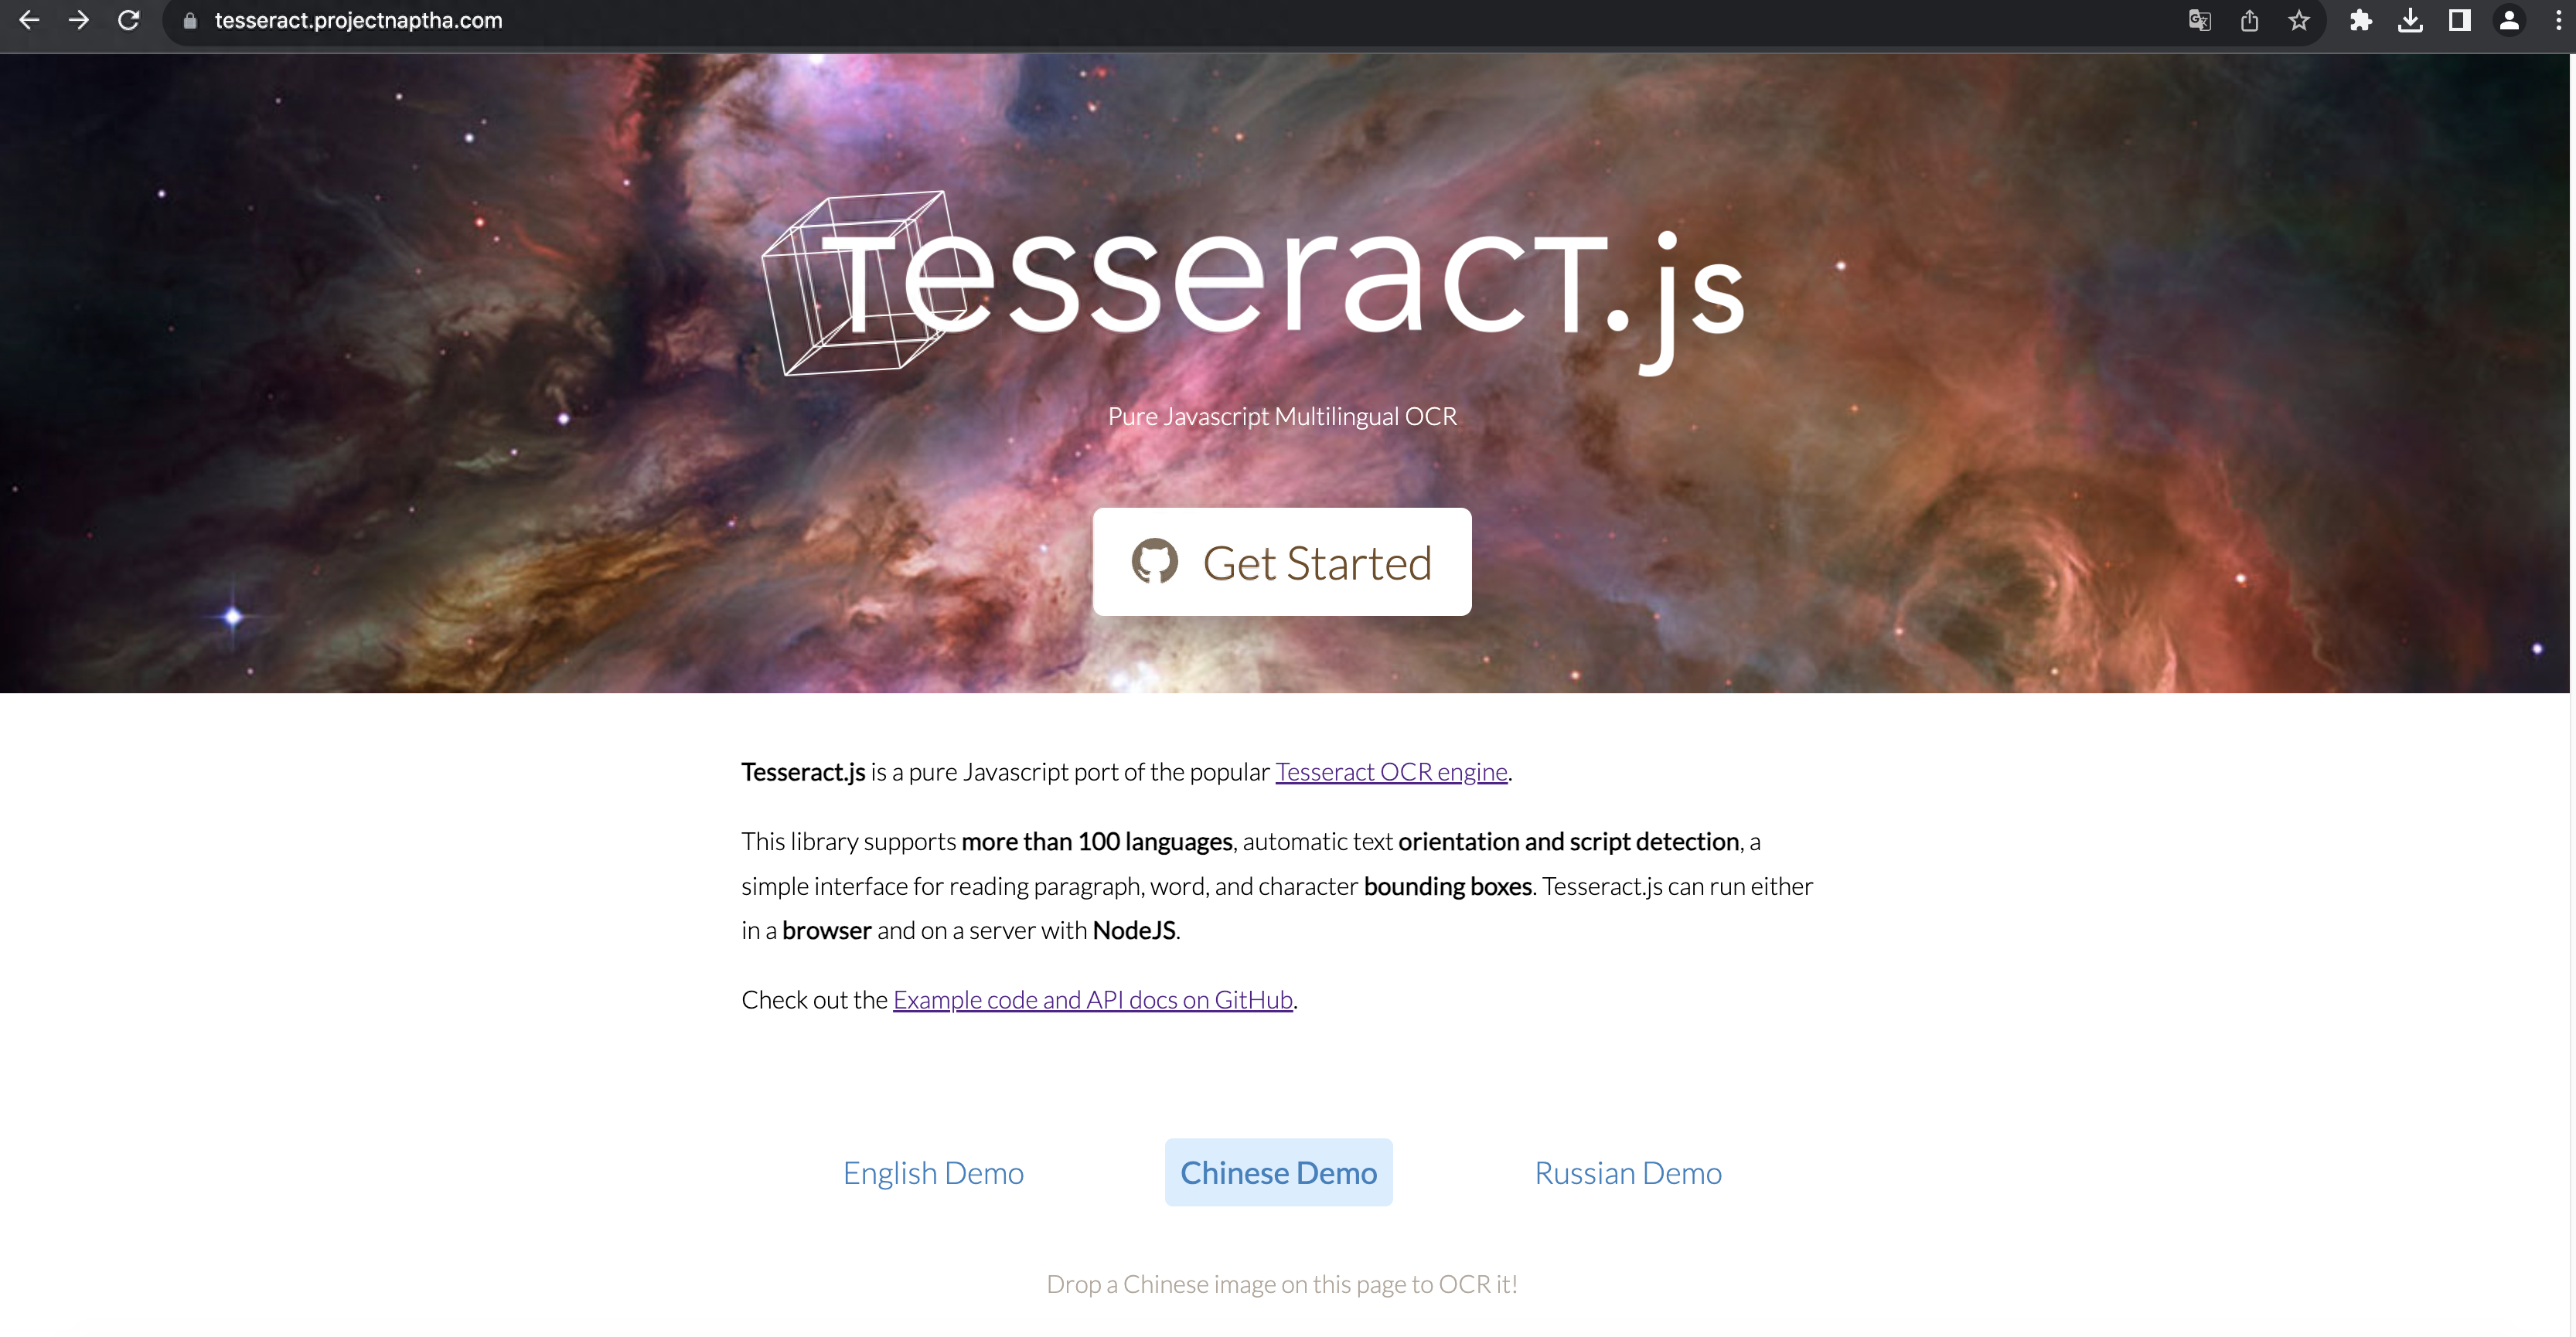Click the site security lock icon

point(189,20)
